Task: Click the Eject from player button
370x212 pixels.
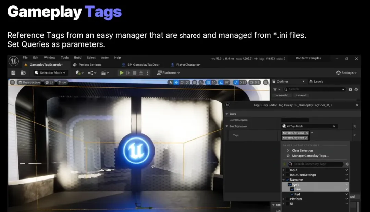Action: pos(141,73)
